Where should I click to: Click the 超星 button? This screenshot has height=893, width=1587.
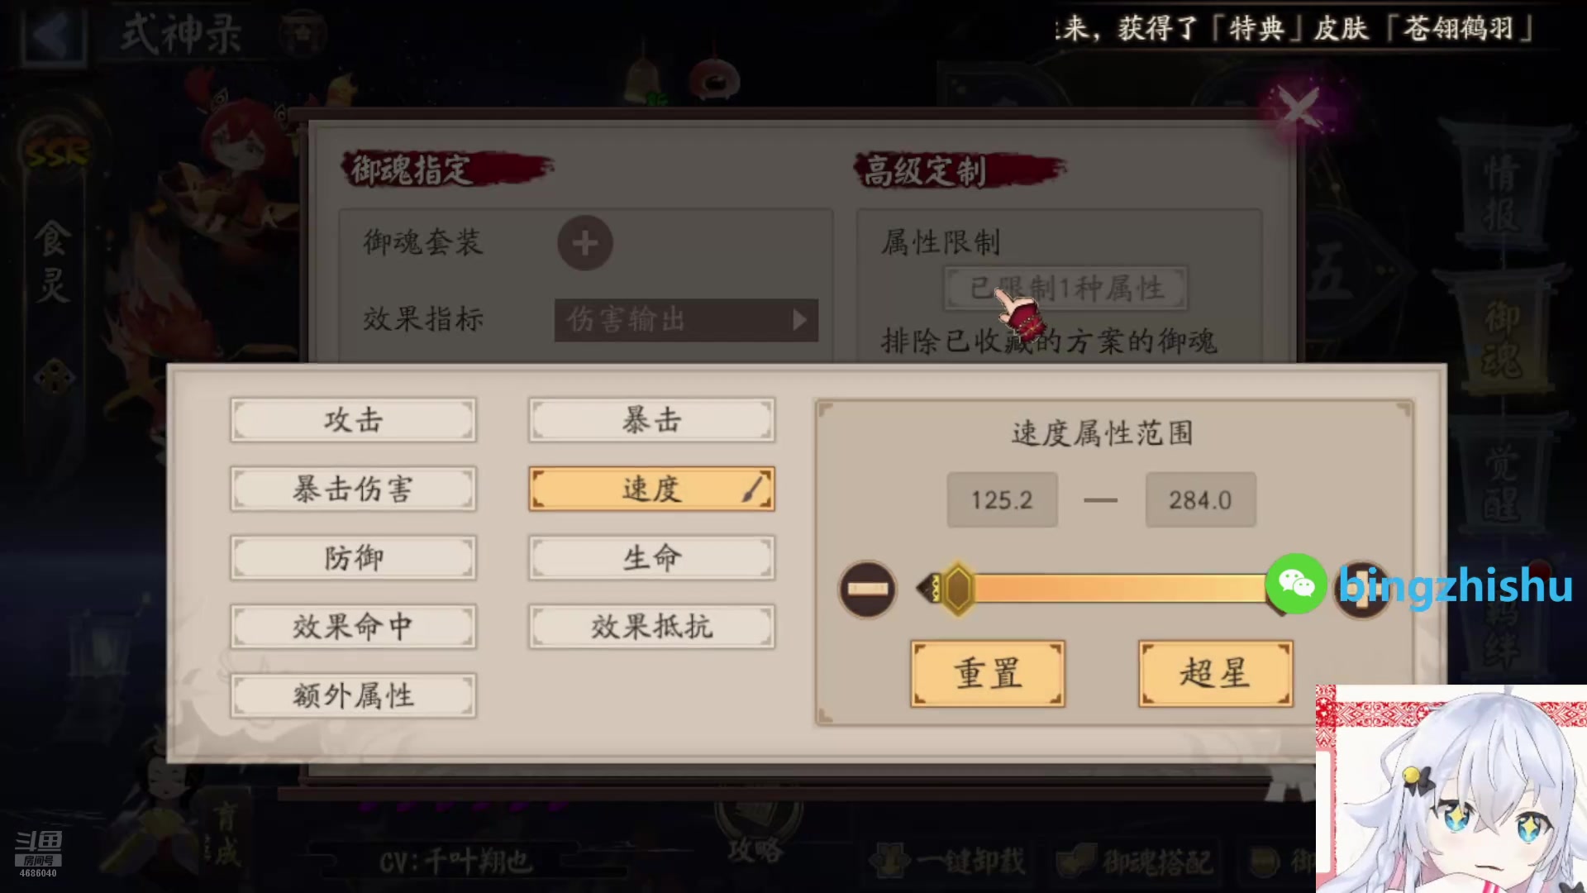[1215, 673]
